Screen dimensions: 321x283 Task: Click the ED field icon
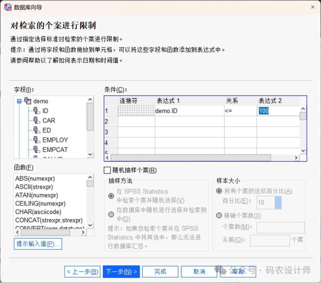tap(37, 130)
